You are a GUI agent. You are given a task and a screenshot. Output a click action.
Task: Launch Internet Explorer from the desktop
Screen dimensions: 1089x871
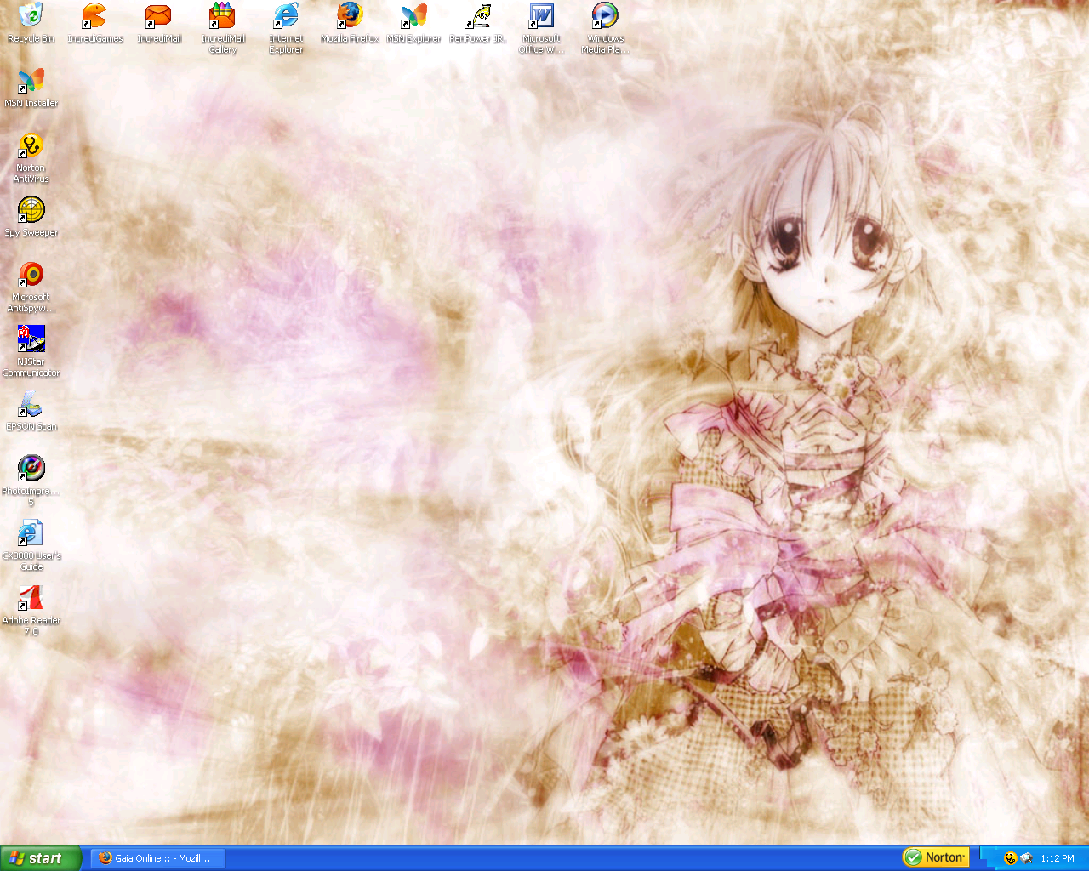tap(286, 27)
